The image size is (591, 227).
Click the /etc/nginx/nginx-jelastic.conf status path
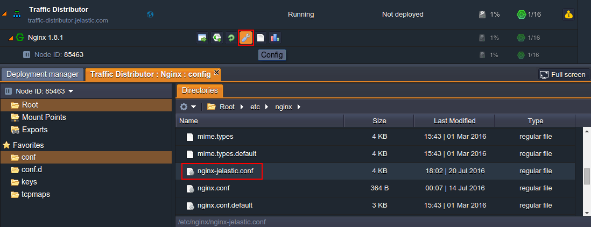pyautogui.click(x=222, y=222)
